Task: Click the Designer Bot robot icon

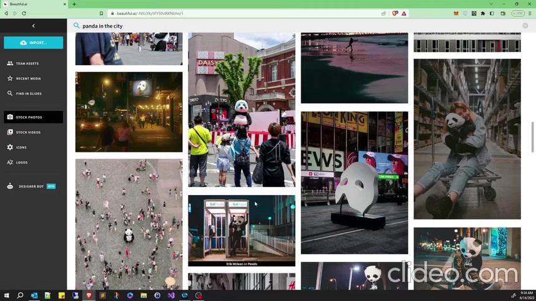Action: click(10, 186)
